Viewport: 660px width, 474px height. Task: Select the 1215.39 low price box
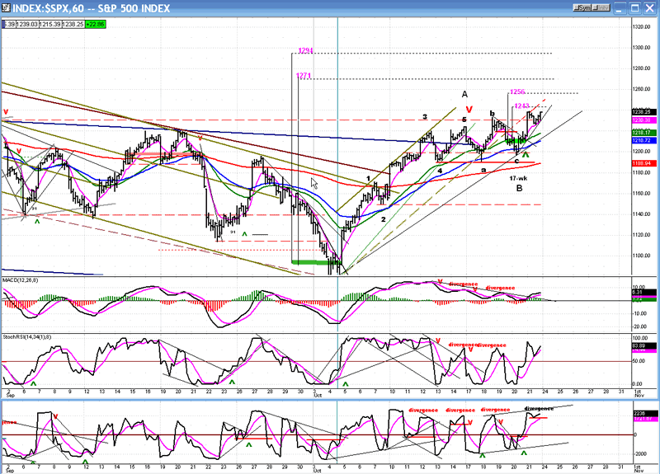pos(50,25)
